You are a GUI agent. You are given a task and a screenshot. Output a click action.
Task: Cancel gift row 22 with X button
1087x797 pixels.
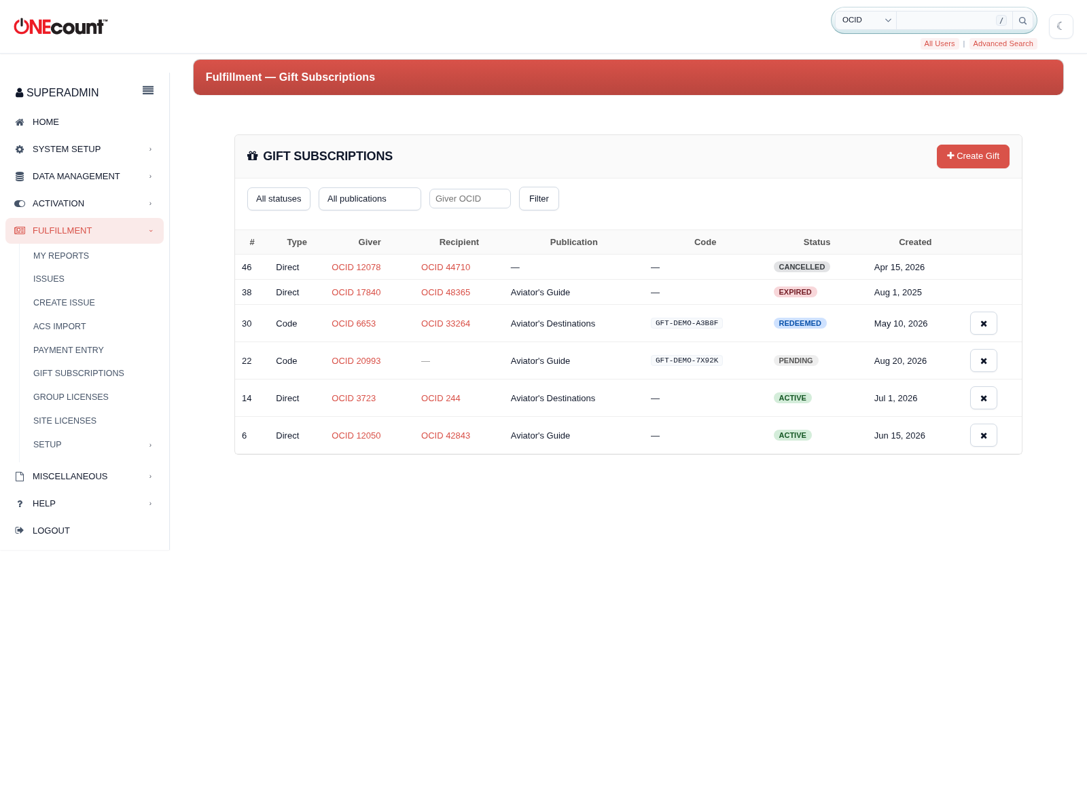(983, 360)
